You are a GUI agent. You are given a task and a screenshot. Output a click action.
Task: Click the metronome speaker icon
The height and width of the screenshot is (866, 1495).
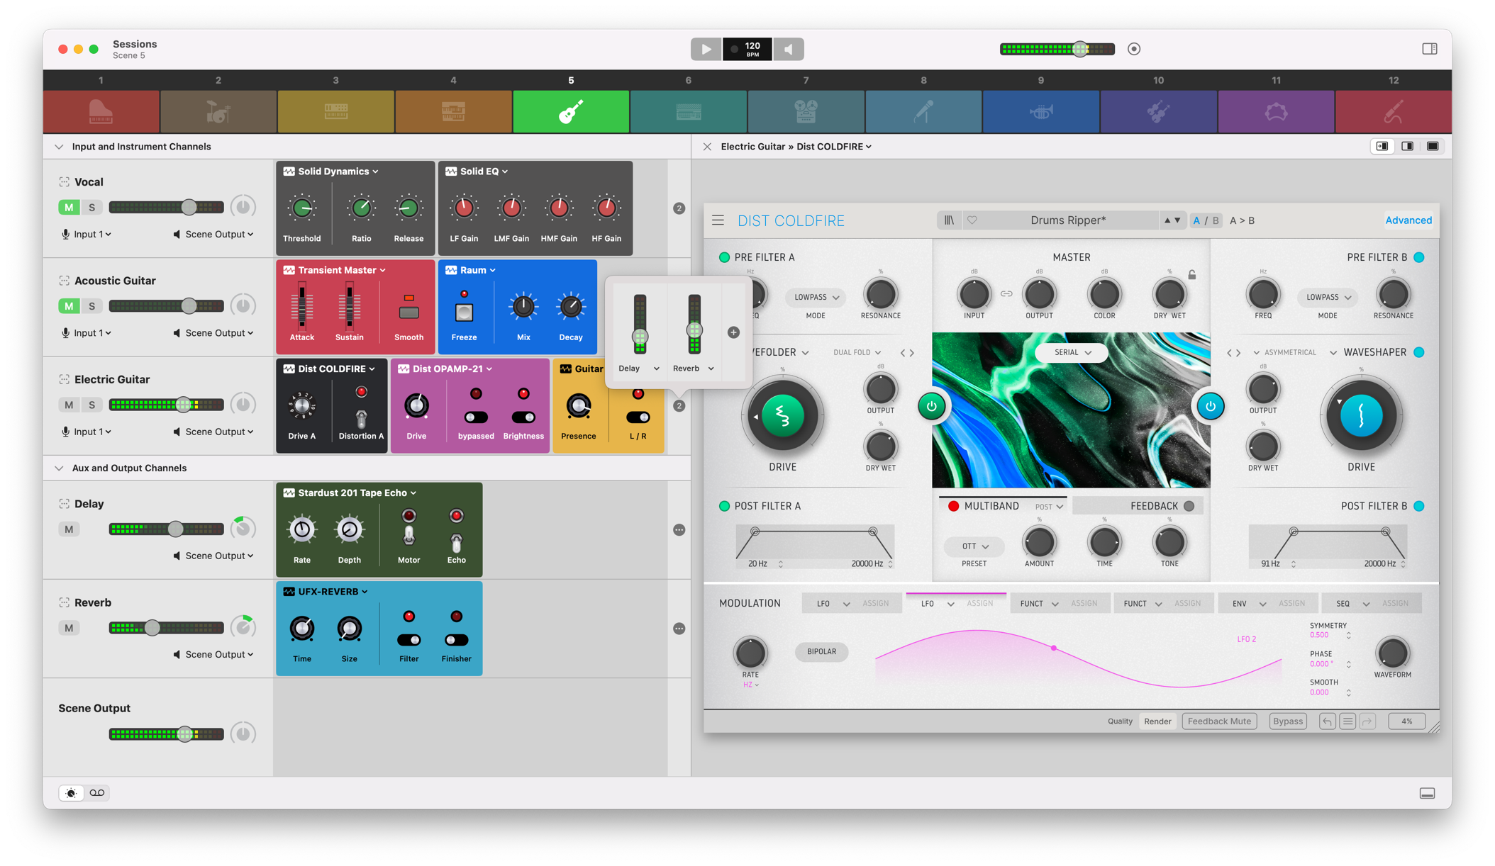coord(789,49)
